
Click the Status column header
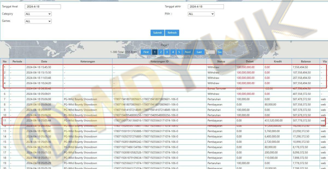click(x=221, y=61)
